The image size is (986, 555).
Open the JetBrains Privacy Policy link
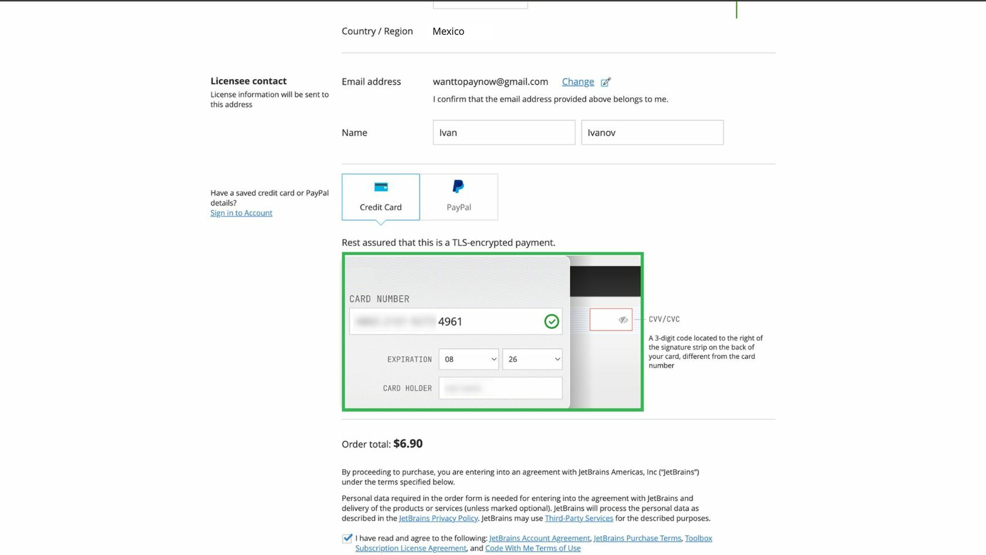click(438, 518)
